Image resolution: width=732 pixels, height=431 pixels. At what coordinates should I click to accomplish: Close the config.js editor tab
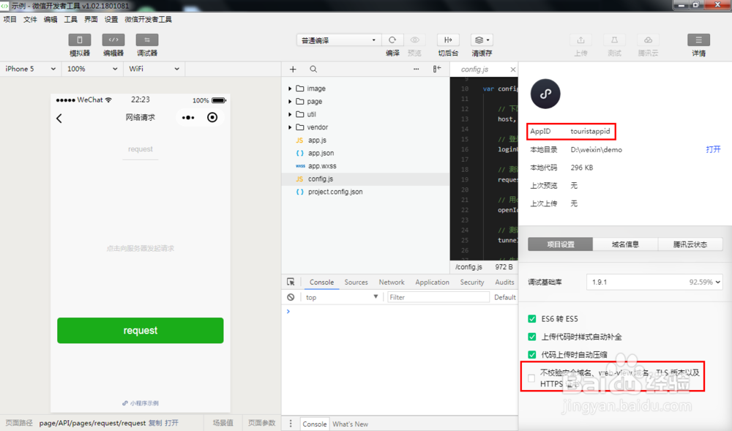pyautogui.click(x=512, y=70)
